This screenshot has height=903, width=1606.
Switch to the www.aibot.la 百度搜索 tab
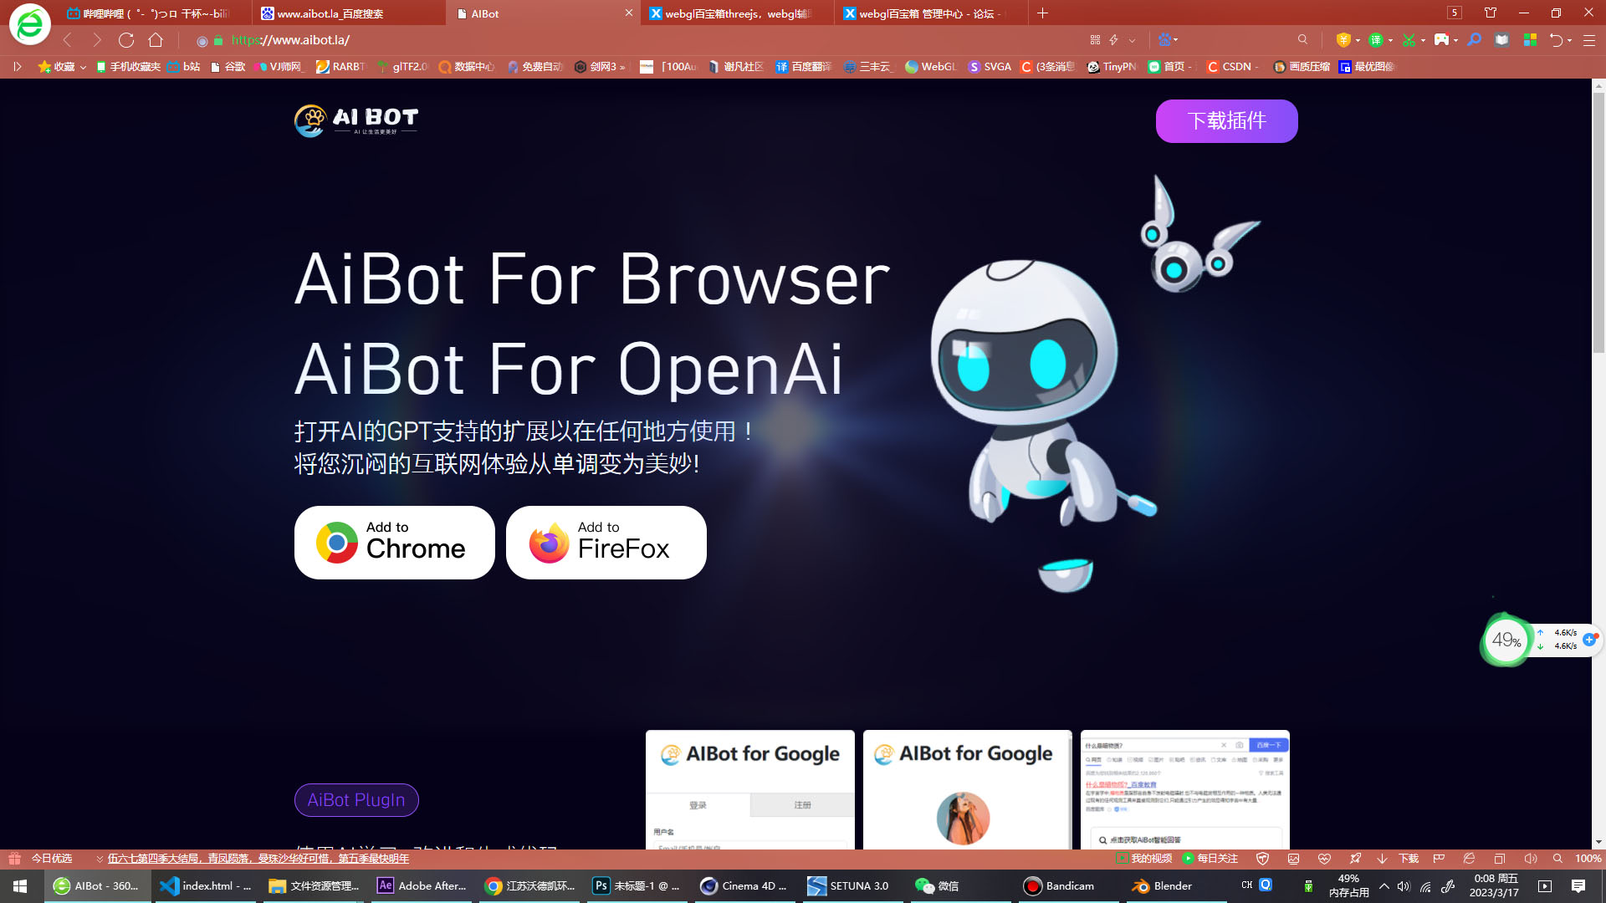coord(350,13)
